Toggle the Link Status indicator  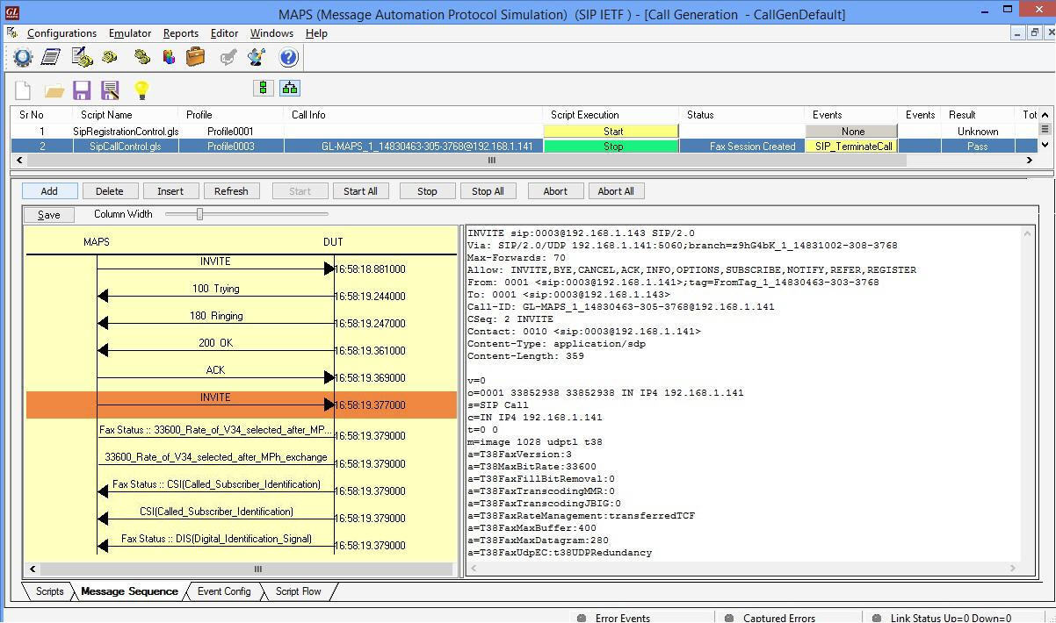876,618
